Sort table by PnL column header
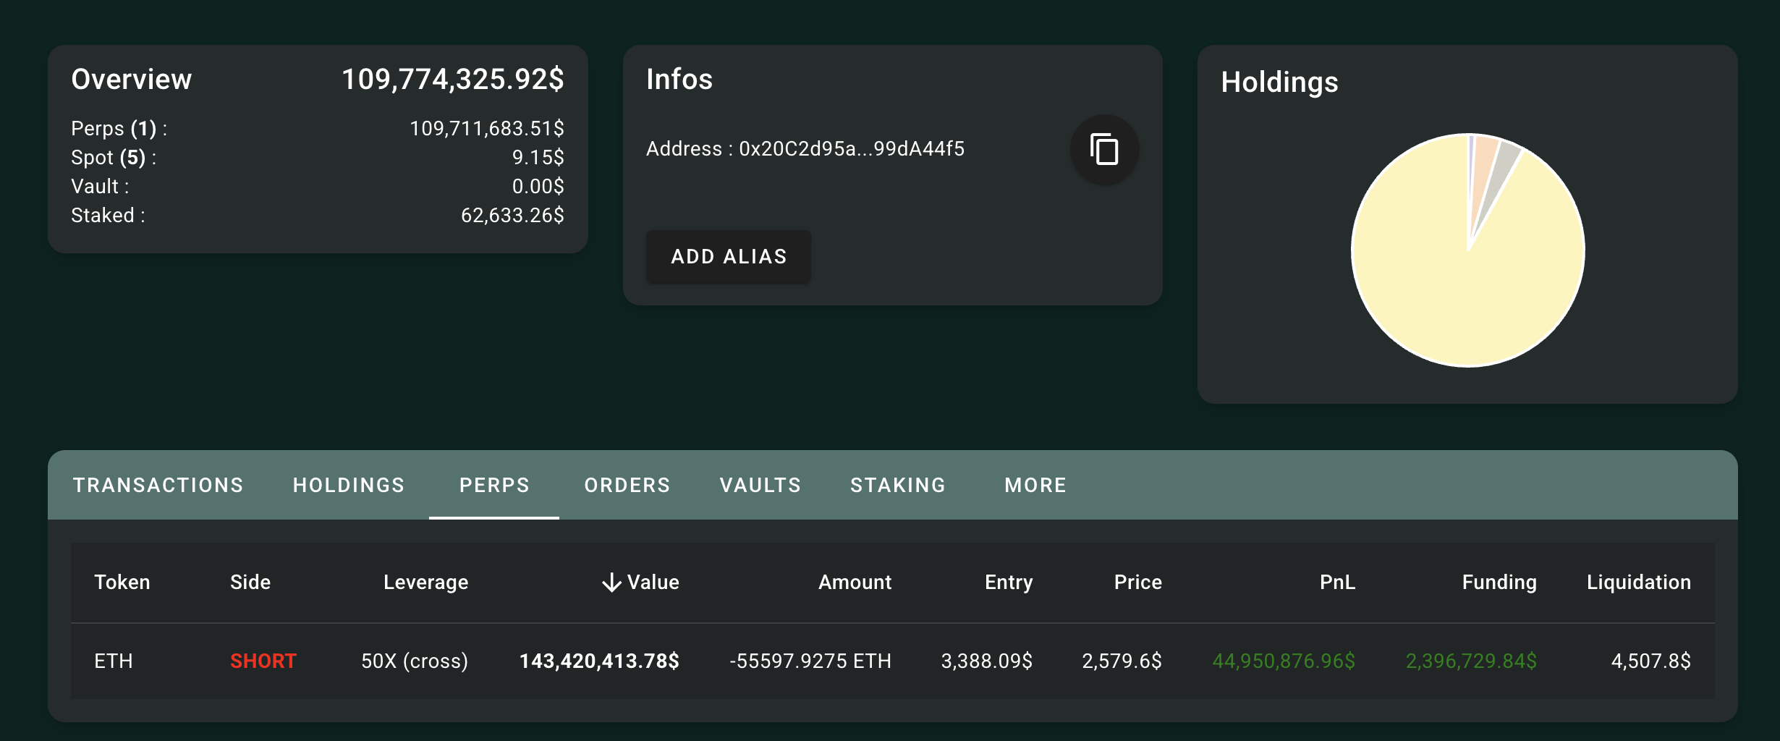Viewport: 1780px width, 741px height. coord(1337,583)
